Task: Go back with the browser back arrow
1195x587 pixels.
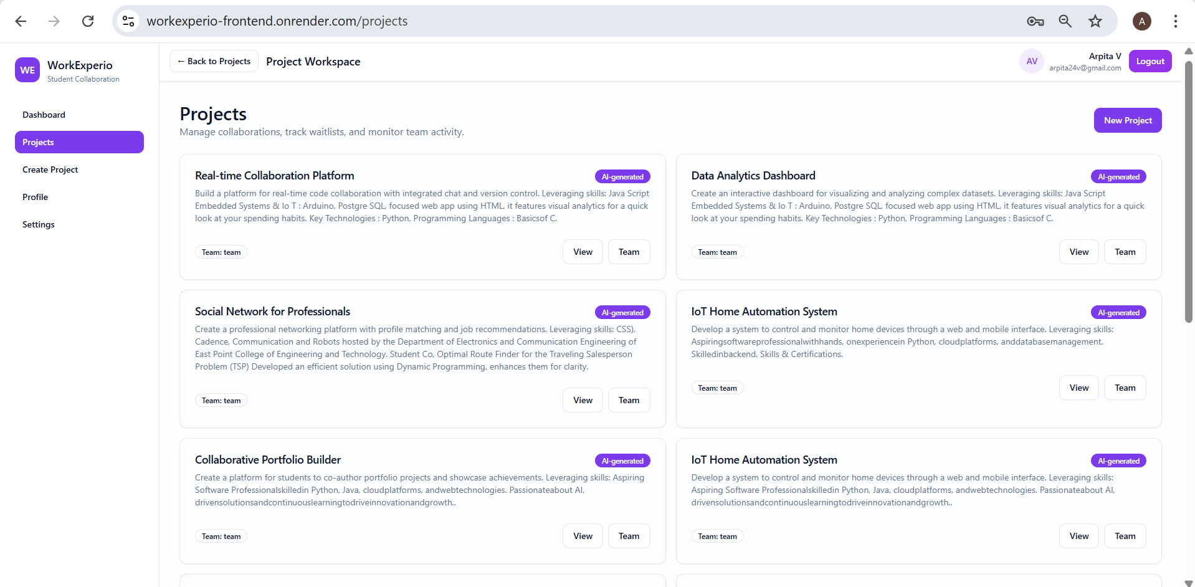Action: [x=21, y=21]
